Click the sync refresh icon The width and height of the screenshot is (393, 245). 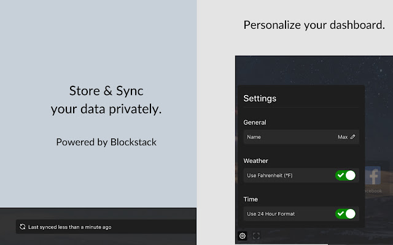coord(23,227)
